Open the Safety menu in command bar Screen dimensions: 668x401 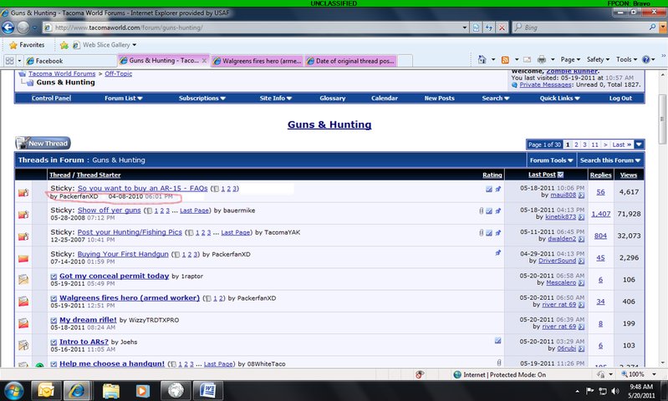pyautogui.click(x=598, y=59)
